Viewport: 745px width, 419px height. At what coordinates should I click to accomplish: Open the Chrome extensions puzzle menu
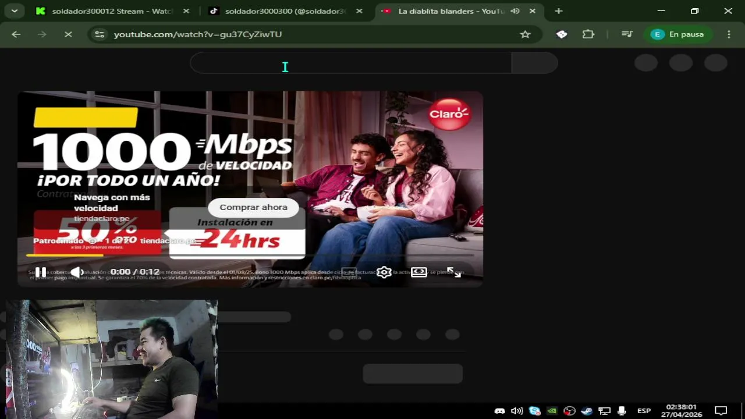[588, 34]
